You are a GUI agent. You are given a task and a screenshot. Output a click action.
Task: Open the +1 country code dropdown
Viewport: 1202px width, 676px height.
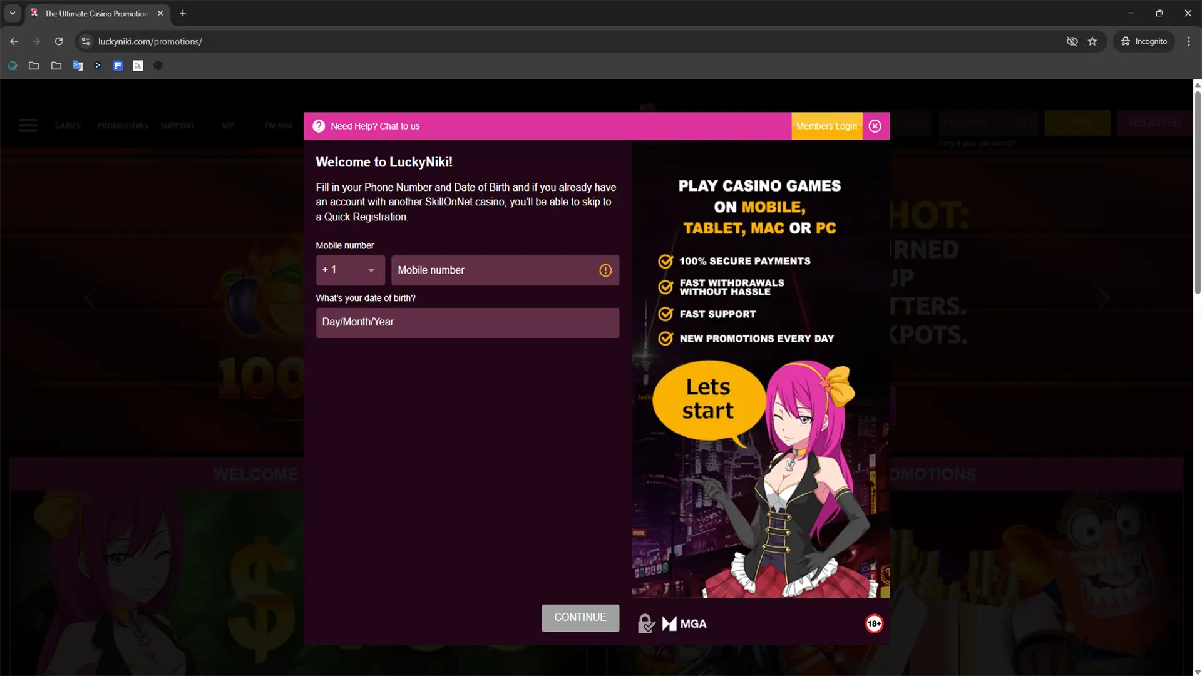350,270
